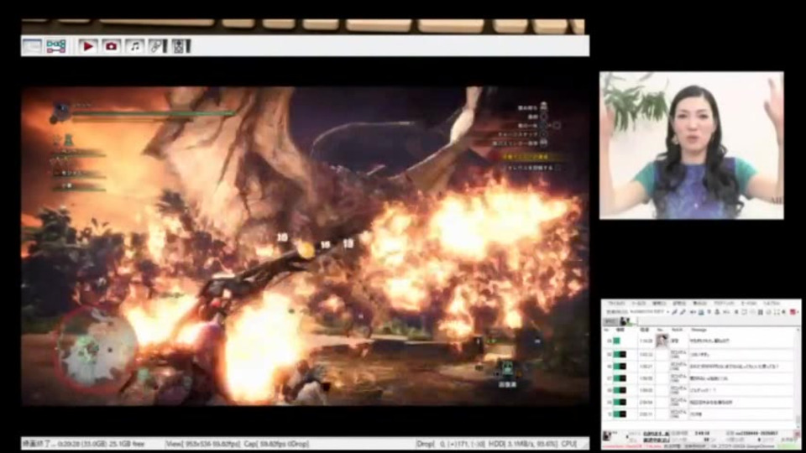This screenshot has width=806, height=453.
Task: Click the last toolbar icon after the pencil
Action: [181, 46]
